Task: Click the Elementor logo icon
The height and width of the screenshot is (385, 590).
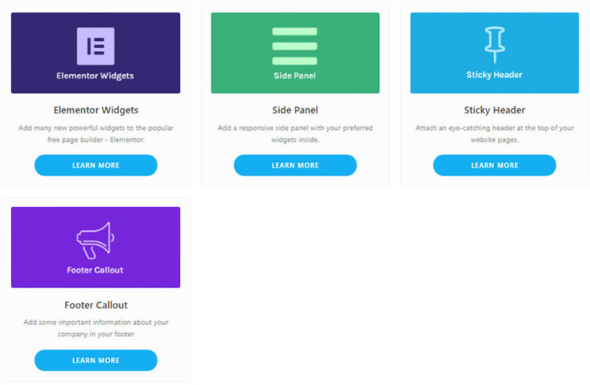Action: coord(95,46)
